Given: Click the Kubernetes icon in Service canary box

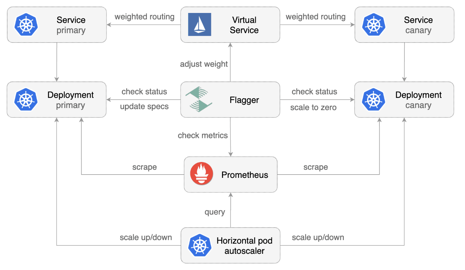Looking at the screenshot, I should 374,25.
